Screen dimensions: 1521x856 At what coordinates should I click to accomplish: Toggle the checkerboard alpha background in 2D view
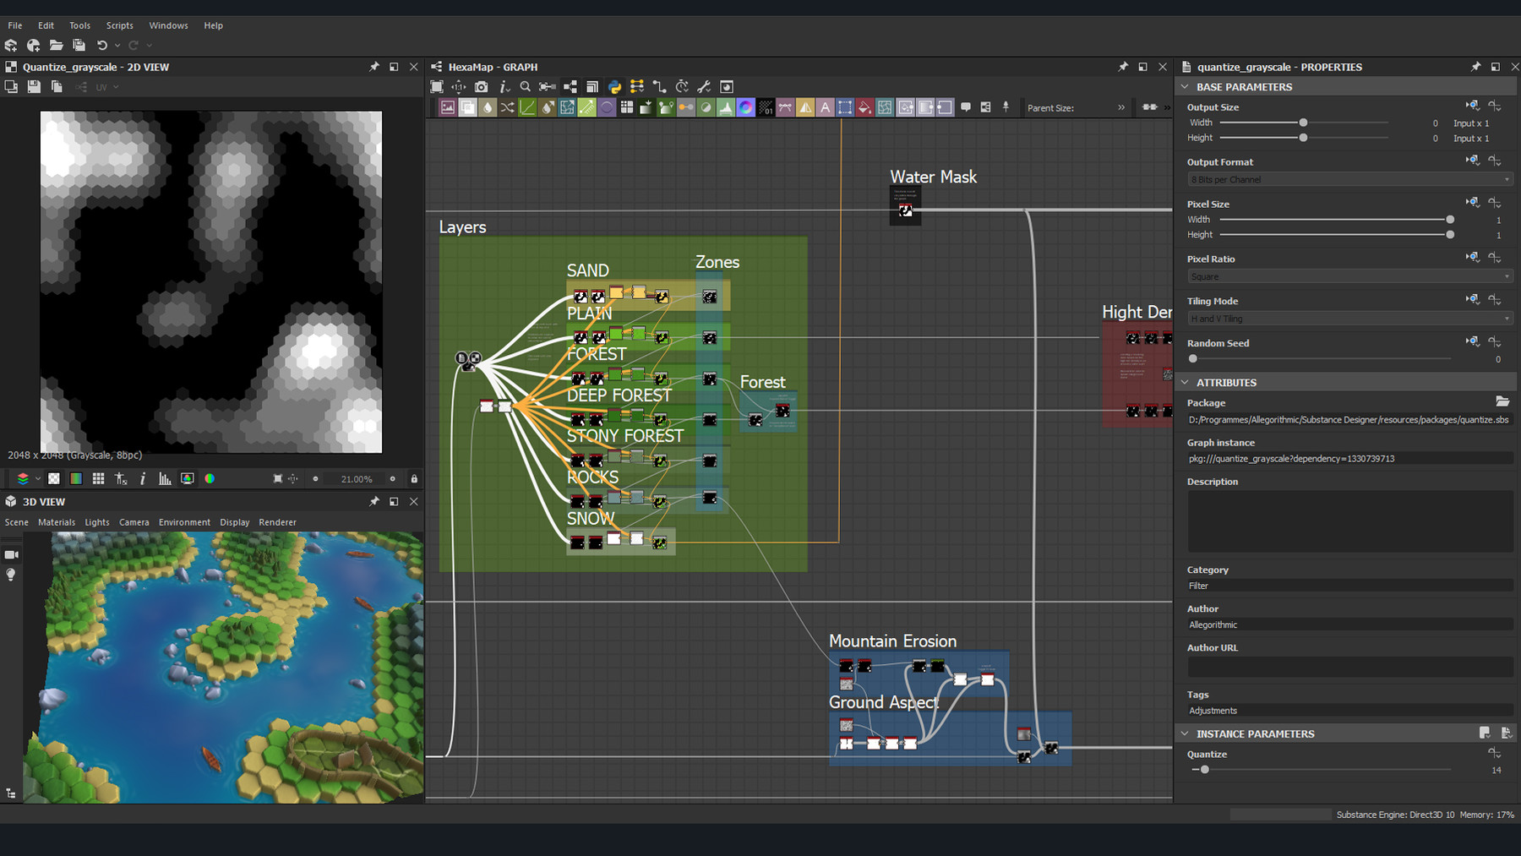pos(53,478)
